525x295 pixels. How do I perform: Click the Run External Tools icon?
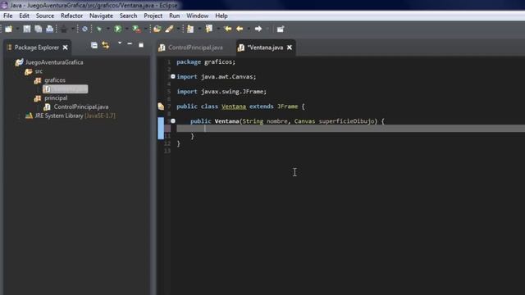click(136, 29)
